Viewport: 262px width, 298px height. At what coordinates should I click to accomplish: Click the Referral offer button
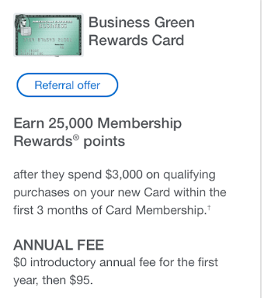67,85
